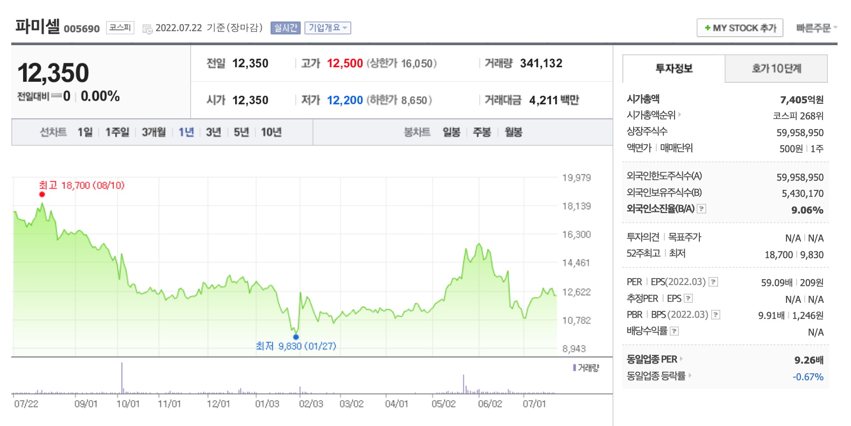This screenshot has height=426, width=851.
Task: Switch to the 호가10단계 tab
Action: (776, 68)
